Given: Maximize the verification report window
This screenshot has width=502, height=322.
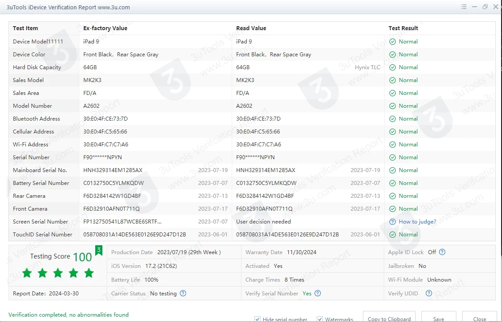Looking at the screenshot, I should pyautogui.click(x=485, y=7).
